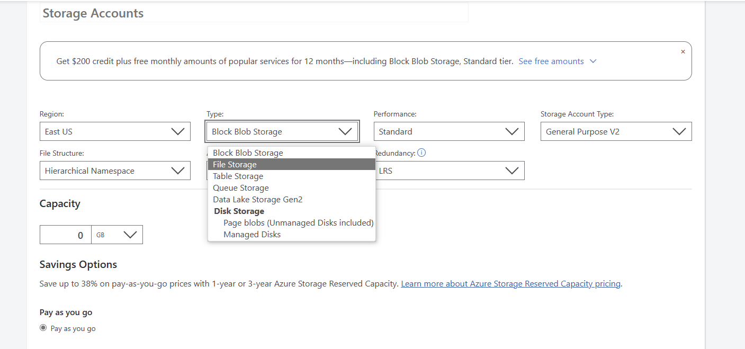Select Table Storage option
Screen dimensions: 745x349
(292, 176)
